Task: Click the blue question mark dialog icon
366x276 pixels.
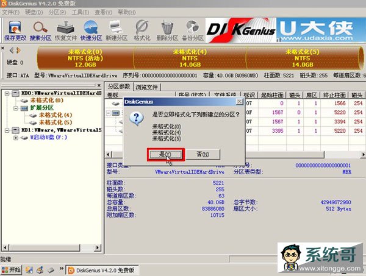Action: click(136, 118)
